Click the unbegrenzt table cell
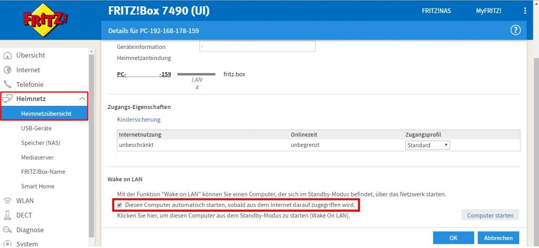The width and height of the screenshot is (539, 248). click(305, 145)
